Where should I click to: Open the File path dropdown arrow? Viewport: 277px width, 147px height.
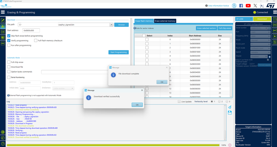coord(111,25)
